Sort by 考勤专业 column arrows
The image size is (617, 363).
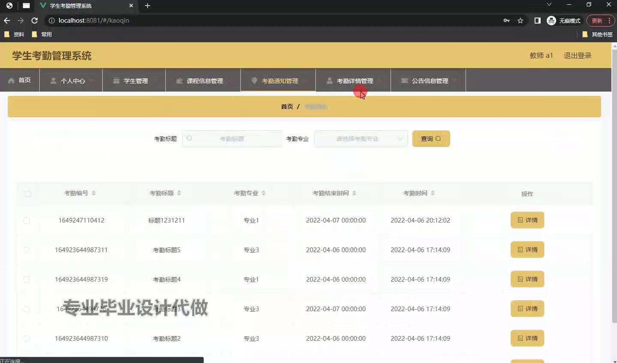pyautogui.click(x=264, y=193)
